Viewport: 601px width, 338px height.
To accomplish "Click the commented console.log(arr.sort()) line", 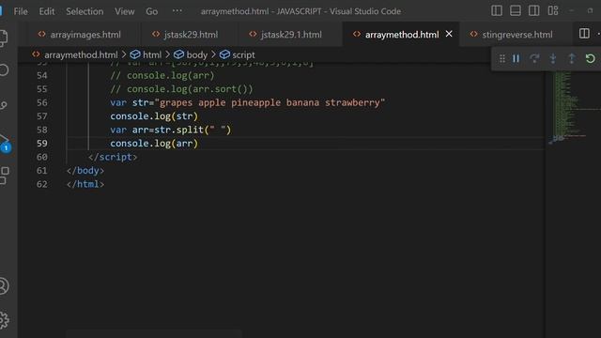I will 181,89.
